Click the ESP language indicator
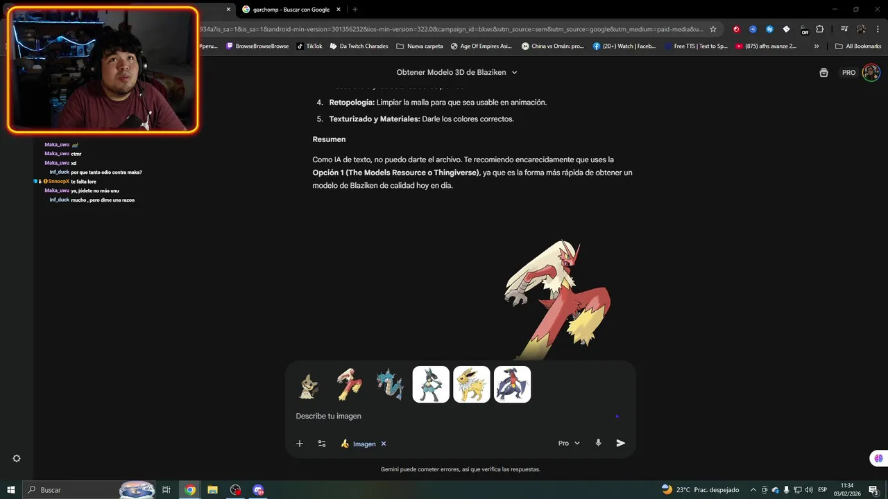Screen dimensions: 888x499 click(823, 490)
